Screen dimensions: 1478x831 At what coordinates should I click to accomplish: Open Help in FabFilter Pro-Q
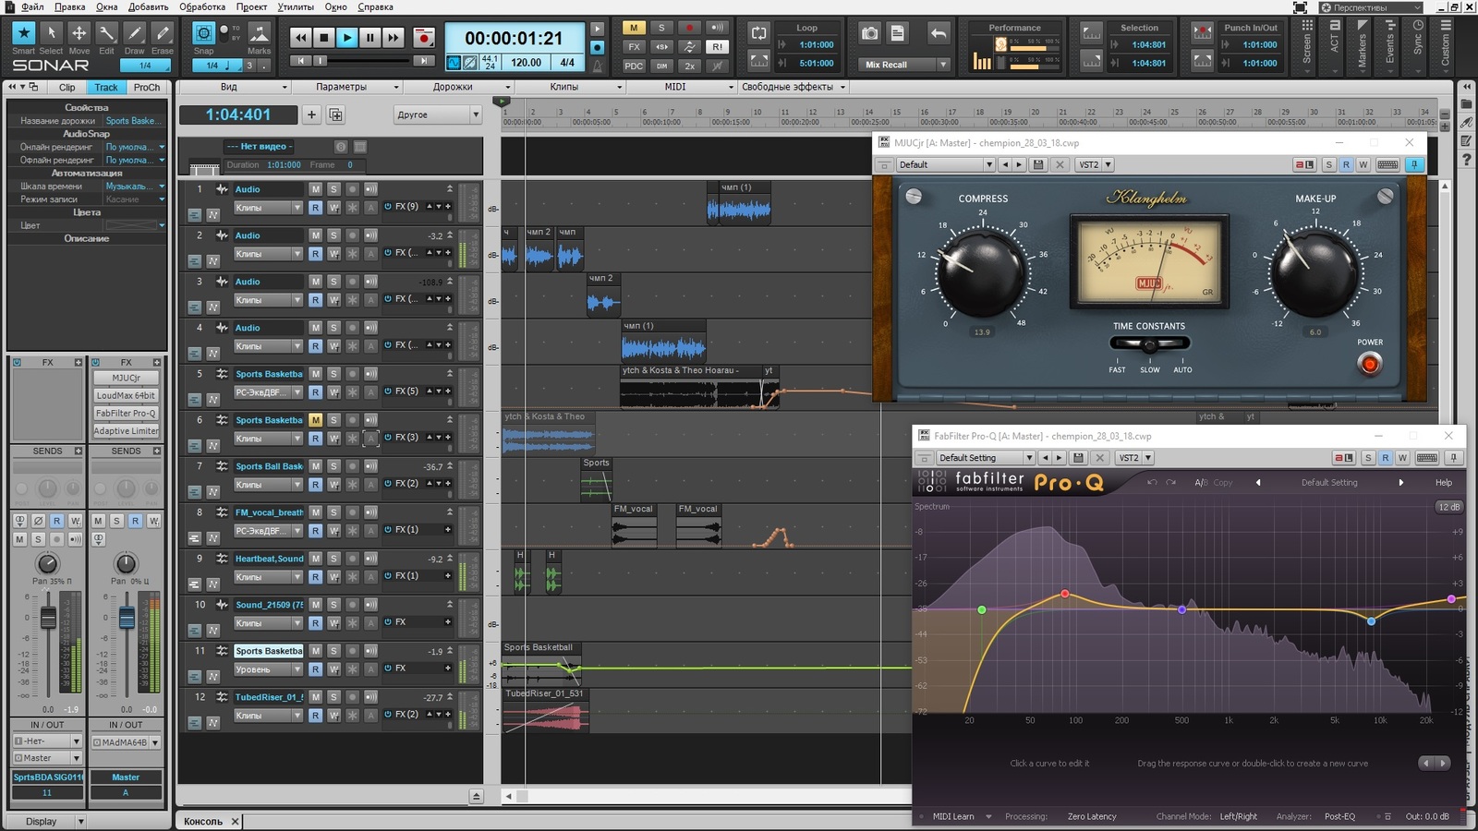coord(1443,482)
